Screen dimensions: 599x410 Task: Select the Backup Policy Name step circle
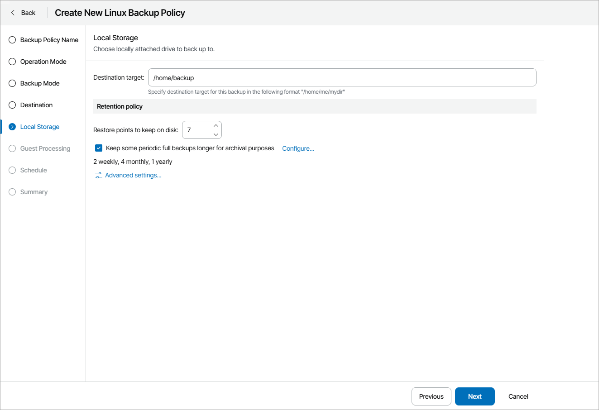tap(12, 40)
